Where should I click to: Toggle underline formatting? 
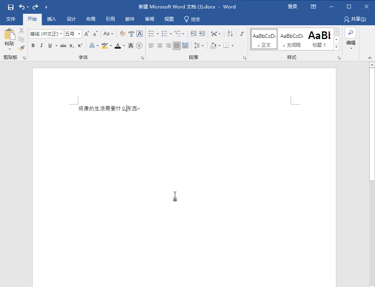[50, 46]
